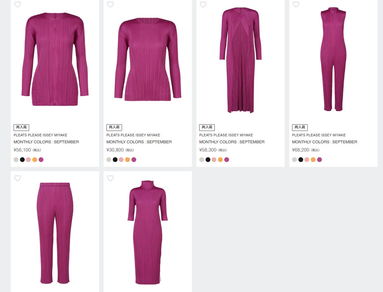Pick pink swatch under the ¥58,300 coat
The image size is (383, 292).
pos(214,159)
